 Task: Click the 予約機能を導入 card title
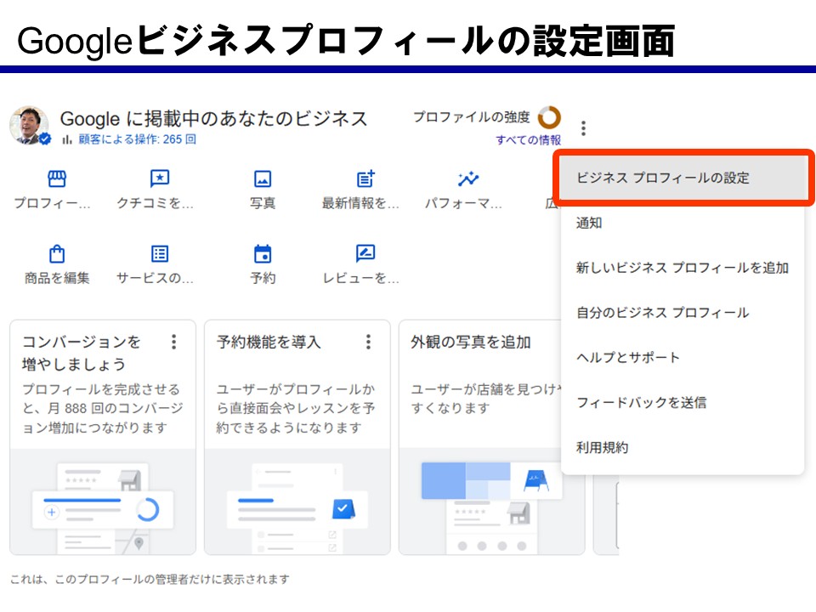(x=269, y=342)
